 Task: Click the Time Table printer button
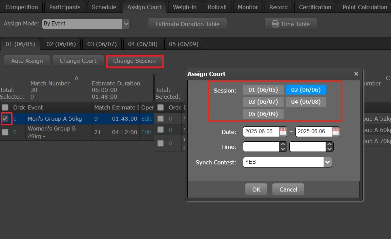[x=290, y=24]
